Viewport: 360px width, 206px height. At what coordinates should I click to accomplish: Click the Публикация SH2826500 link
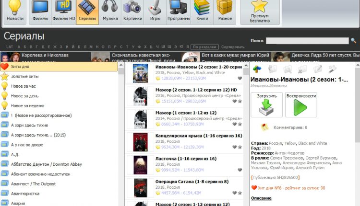click(x=276, y=177)
